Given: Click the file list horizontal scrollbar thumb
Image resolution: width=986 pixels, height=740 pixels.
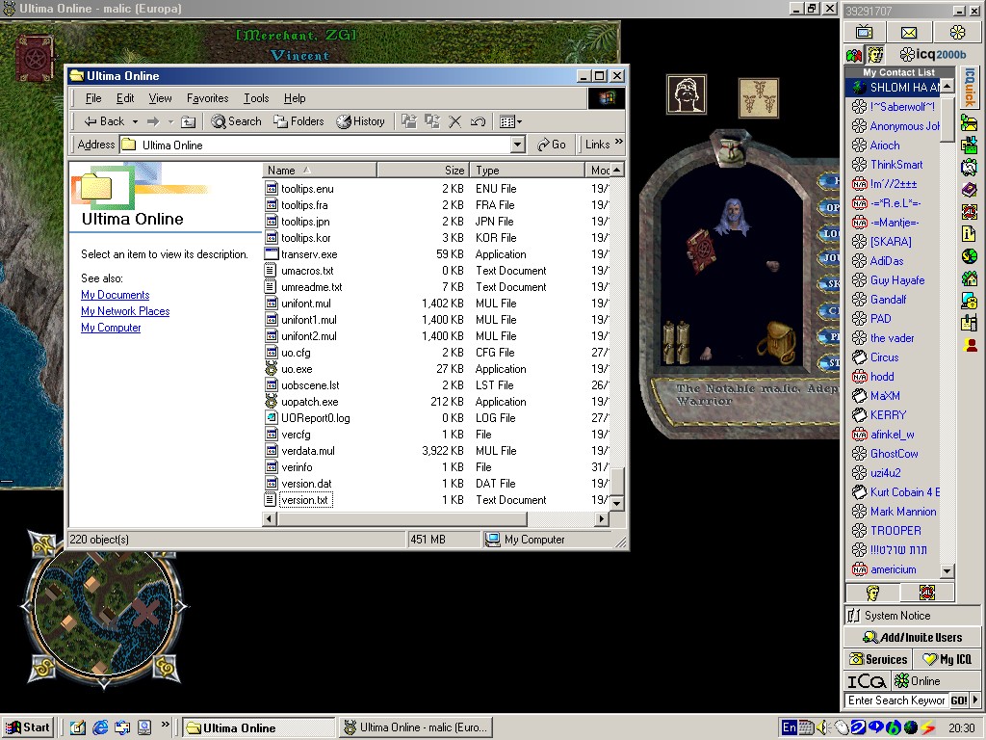Looking at the screenshot, I should pyautogui.click(x=402, y=518).
